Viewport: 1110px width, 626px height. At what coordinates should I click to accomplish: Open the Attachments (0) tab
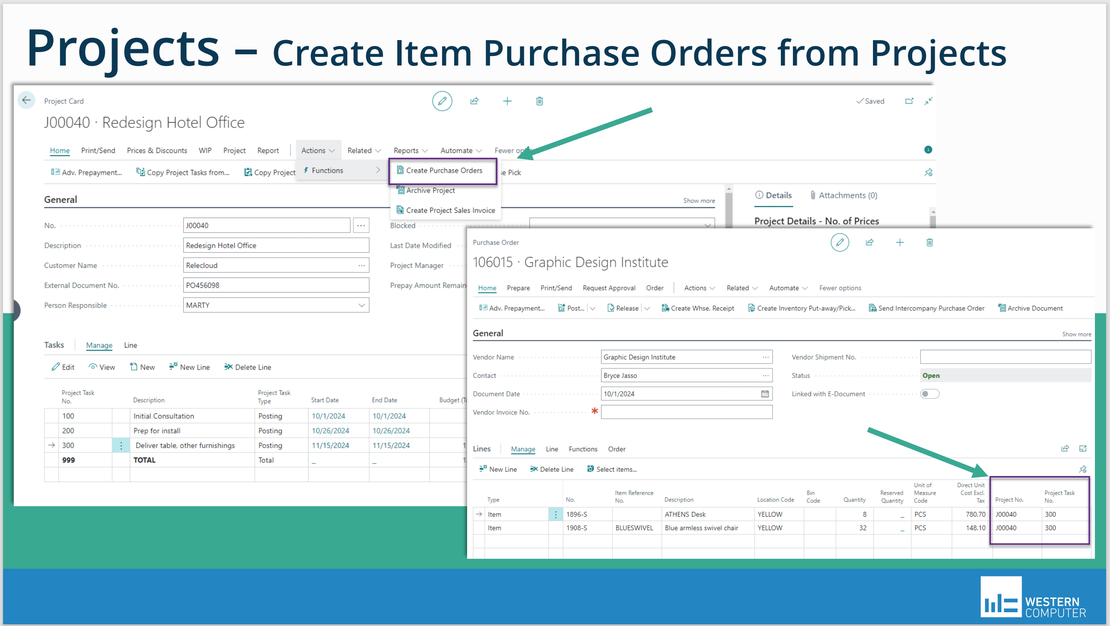tap(843, 195)
